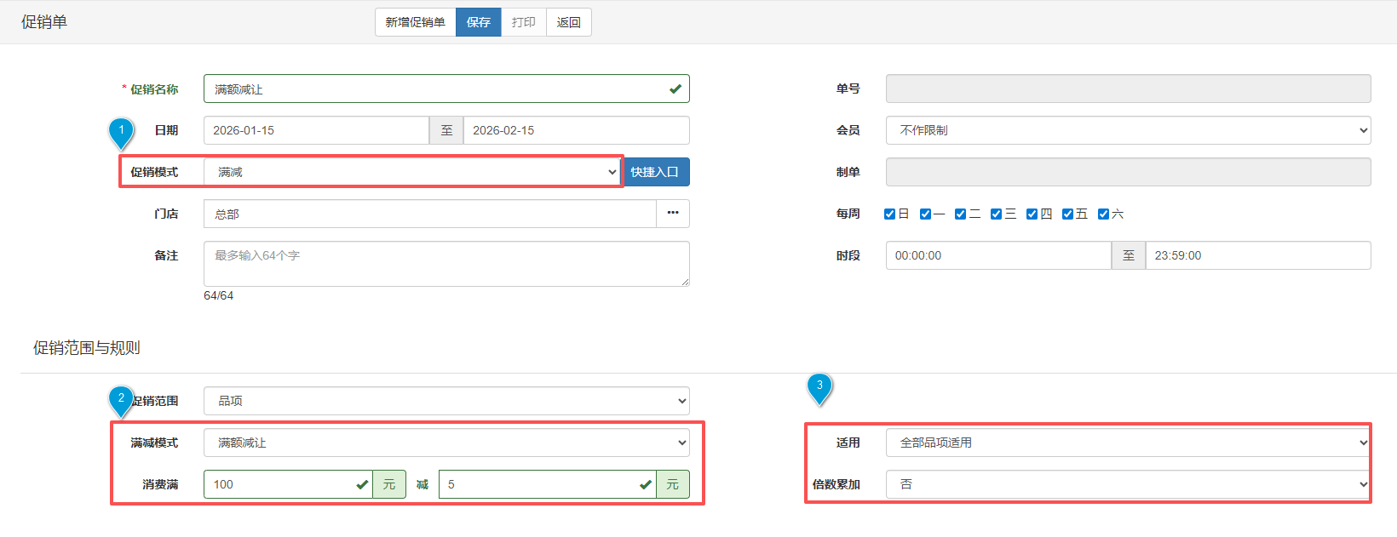Expand the 会员 dropdown showing 不作限制

point(1128,130)
